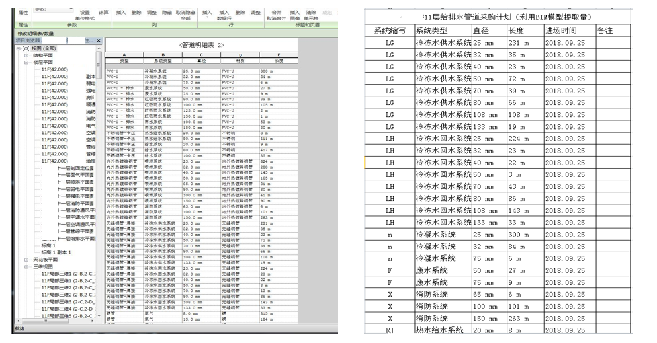Screen dimensions: 657x343
Task: Click 合并取消合并 ribbon button
Action: coord(277,15)
